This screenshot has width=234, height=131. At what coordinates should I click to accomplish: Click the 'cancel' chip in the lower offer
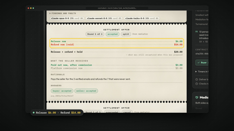[127, 112]
